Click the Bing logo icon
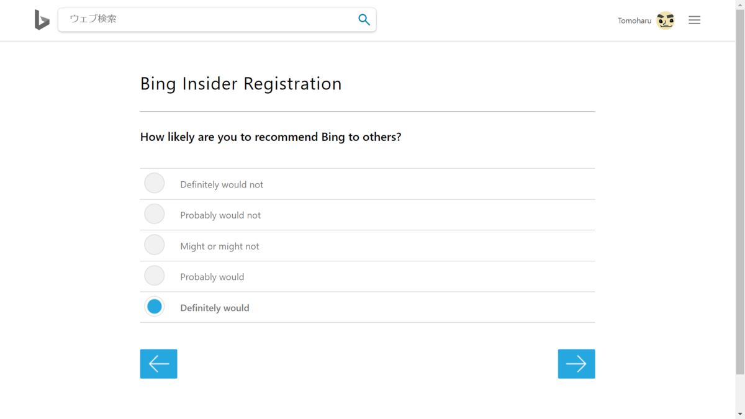The width and height of the screenshot is (745, 419). (42, 20)
